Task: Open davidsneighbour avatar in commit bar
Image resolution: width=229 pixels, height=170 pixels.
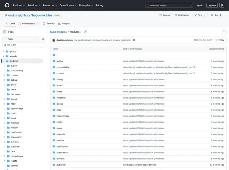Action: tap(54, 40)
